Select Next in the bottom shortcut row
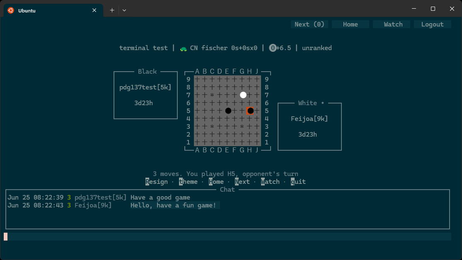Viewport: 462px width, 260px height. point(242,182)
